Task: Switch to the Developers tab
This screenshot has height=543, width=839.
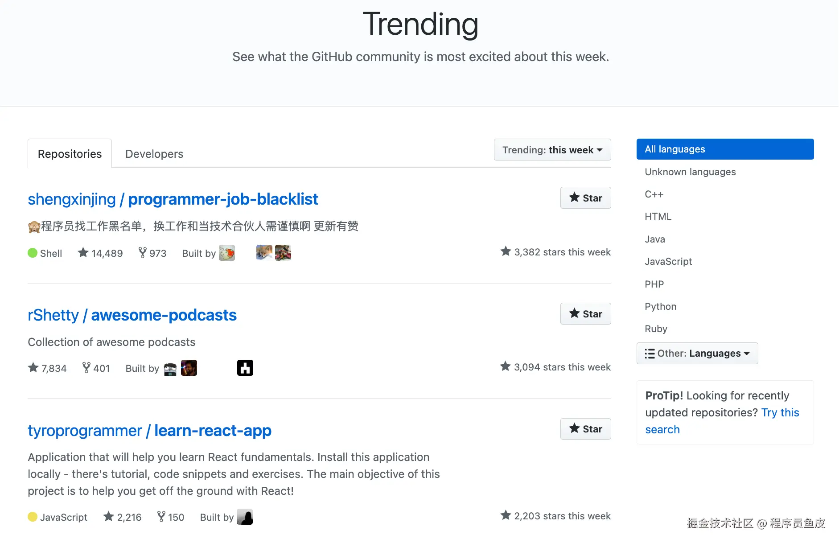Action: click(x=154, y=154)
